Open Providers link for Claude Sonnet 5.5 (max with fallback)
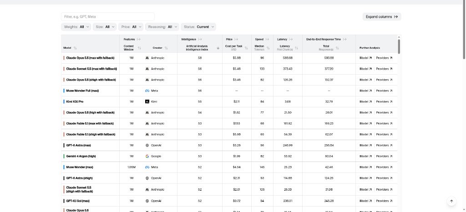This screenshot has height=212, width=466. (384, 69)
